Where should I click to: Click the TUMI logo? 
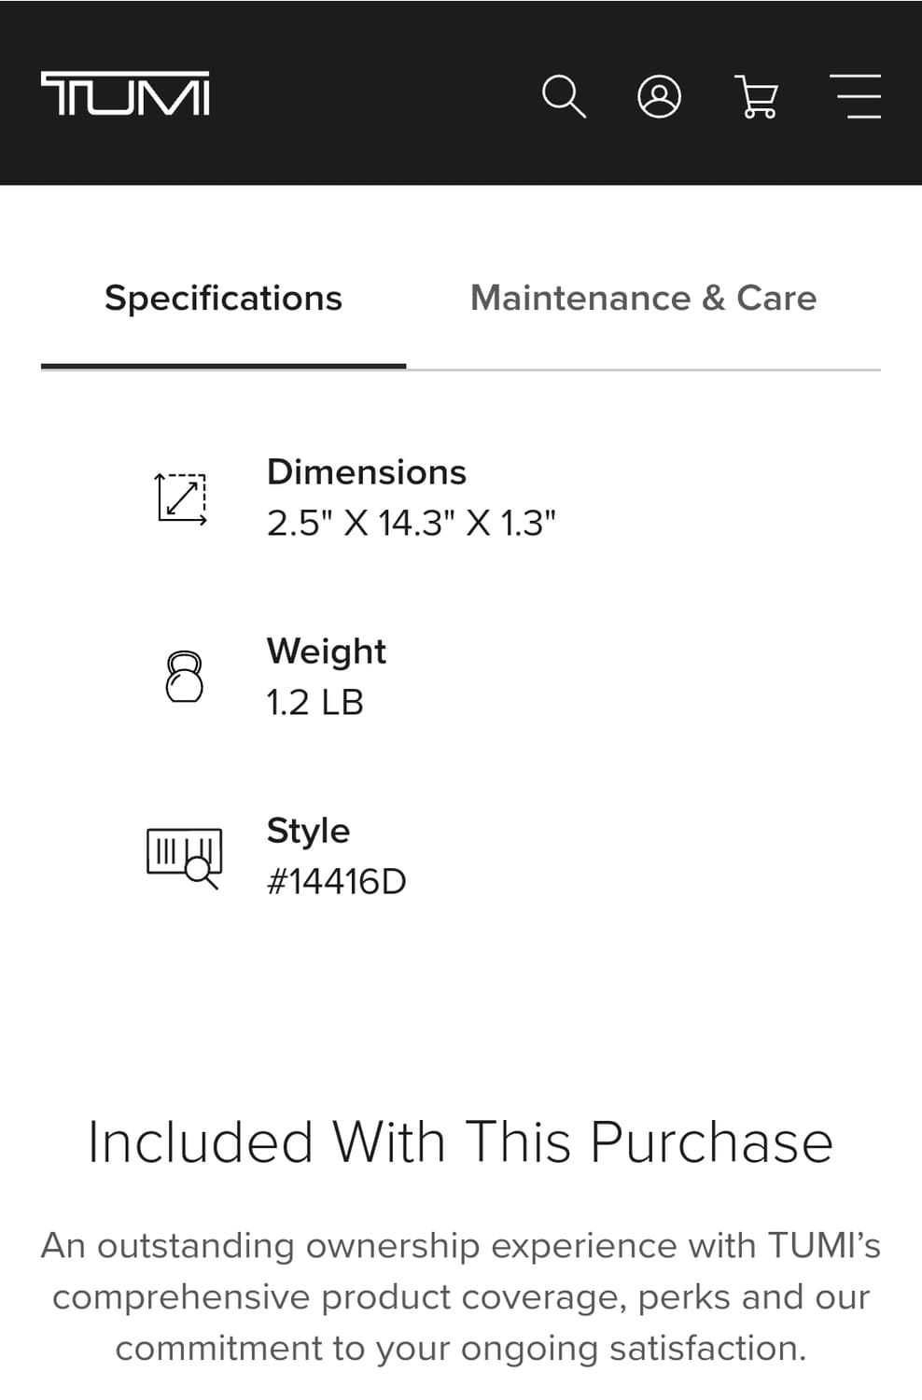[125, 93]
